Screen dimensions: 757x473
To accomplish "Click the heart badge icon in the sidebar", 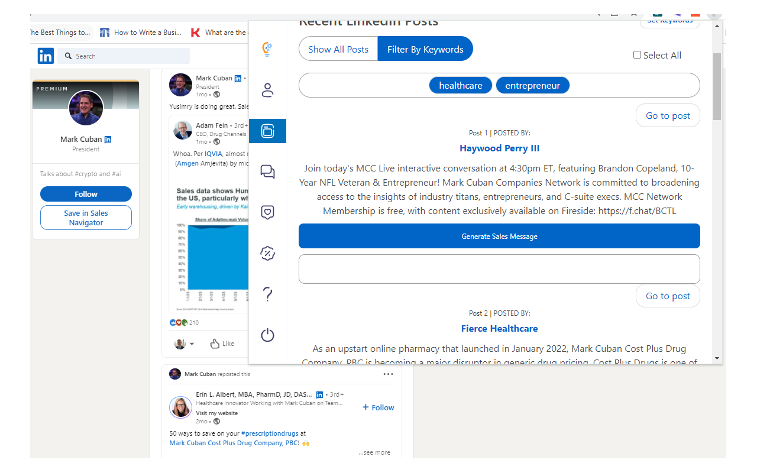I will point(267,212).
